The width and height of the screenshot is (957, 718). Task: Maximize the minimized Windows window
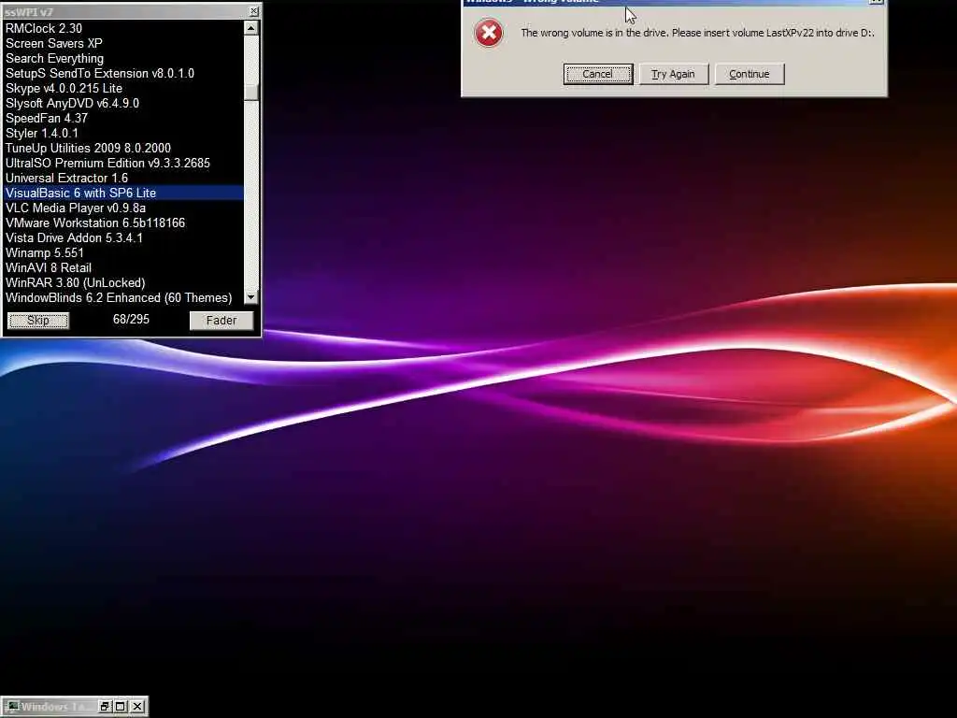coord(121,707)
